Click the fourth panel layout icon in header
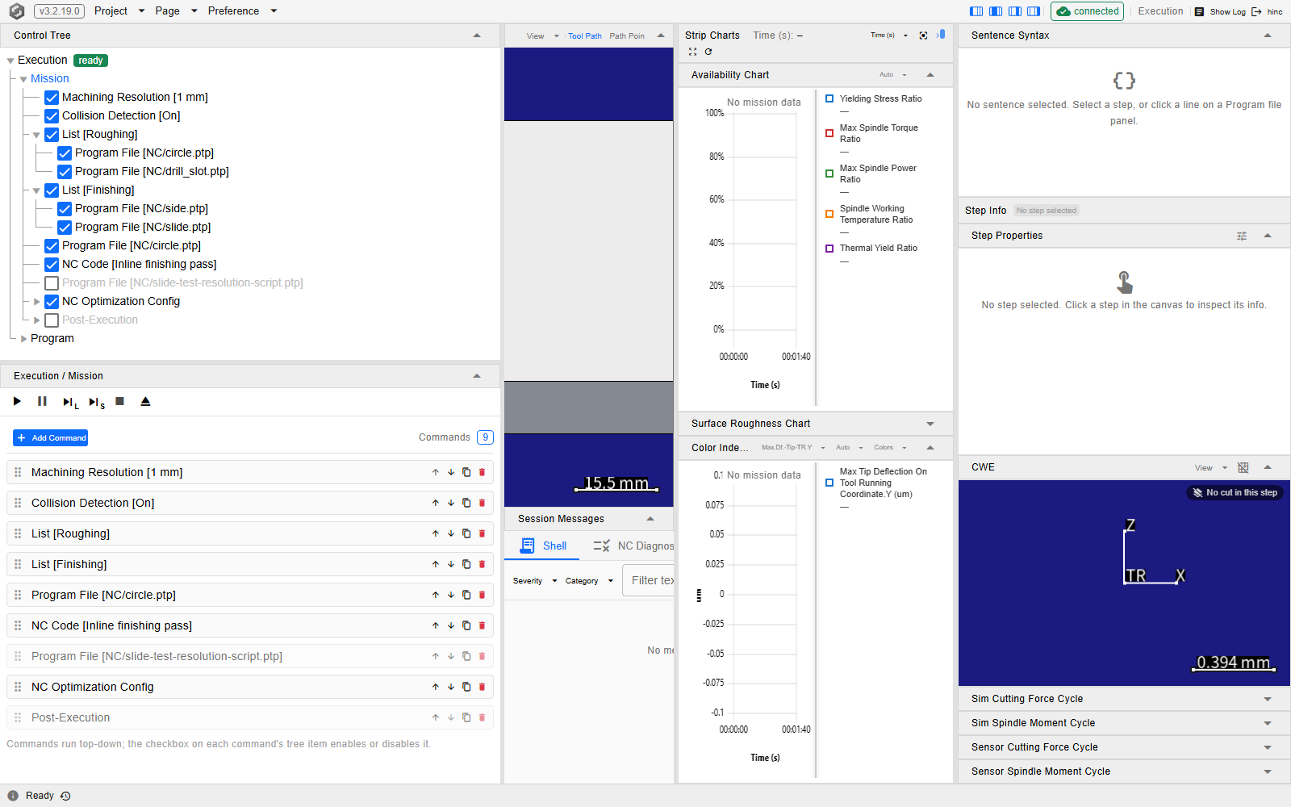The image size is (1291, 807). (x=1034, y=11)
